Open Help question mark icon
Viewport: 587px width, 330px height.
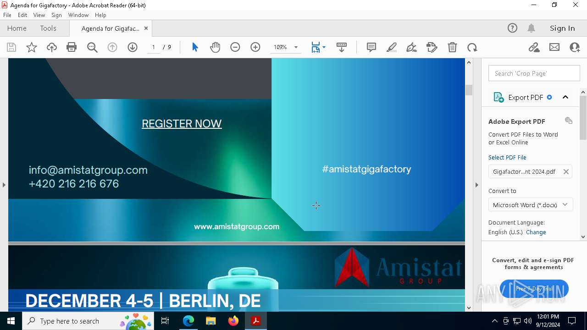point(512,28)
